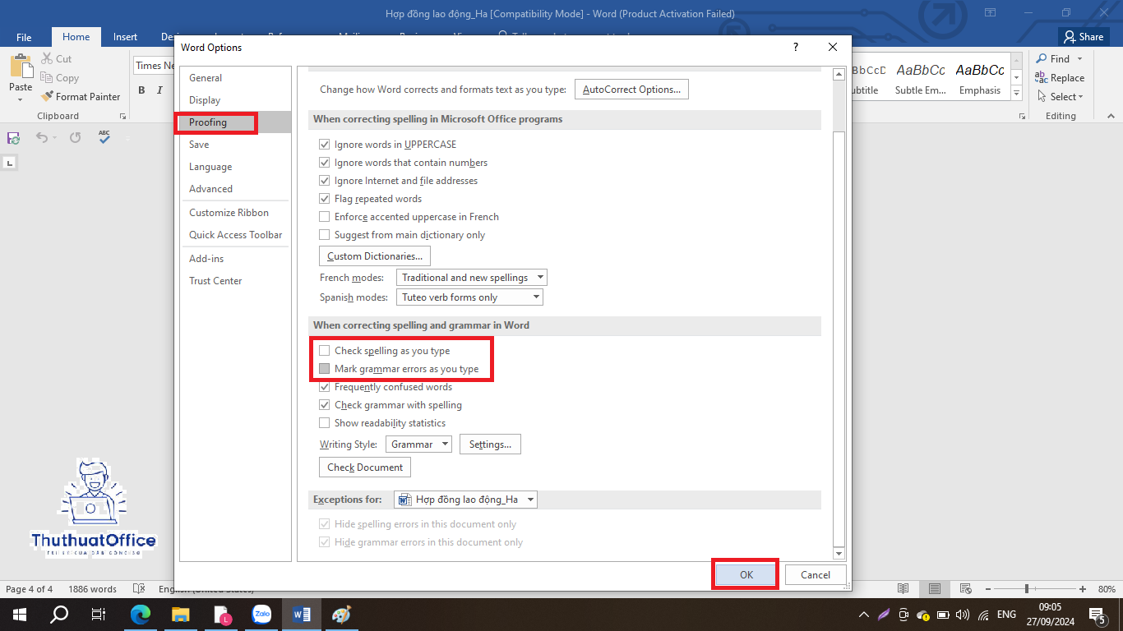Click the Paste icon in Clipboard group
The height and width of the screenshot is (631, 1123).
coord(21,67)
